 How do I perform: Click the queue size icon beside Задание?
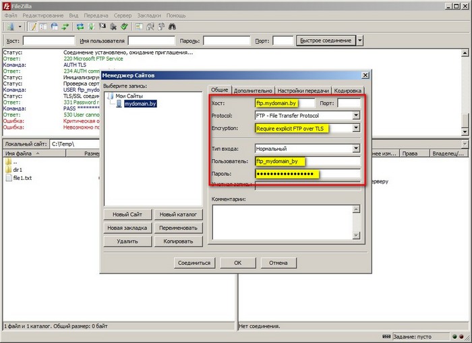(x=386, y=336)
